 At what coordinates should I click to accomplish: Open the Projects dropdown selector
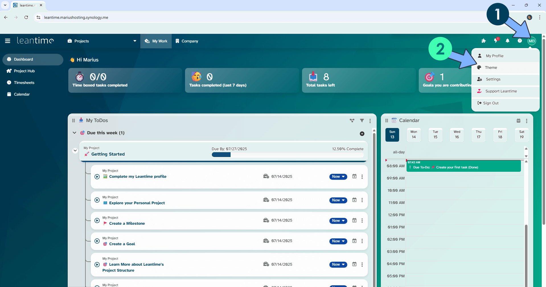point(102,41)
